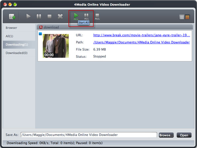
Task: Click the New Download icon in toolbar
Action: [x=12, y=16]
